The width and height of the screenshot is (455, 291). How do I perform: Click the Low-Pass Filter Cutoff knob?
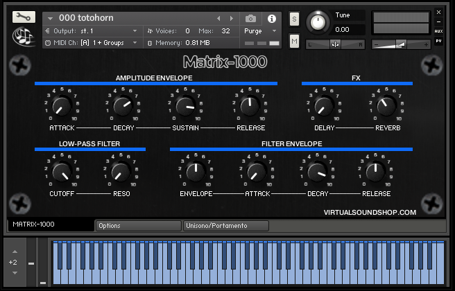pyautogui.click(x=61, y=172)
